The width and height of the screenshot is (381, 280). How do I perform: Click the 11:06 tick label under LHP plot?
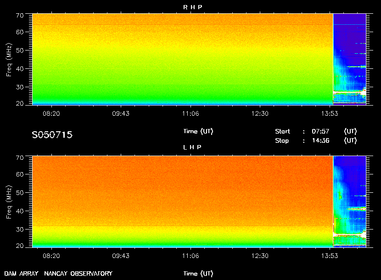tap(190, 256)
